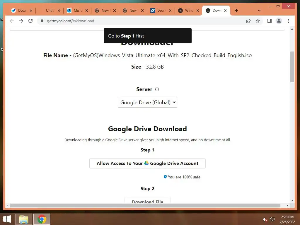Close the Wind tab
300x225 pixels.
click(198, 11)
